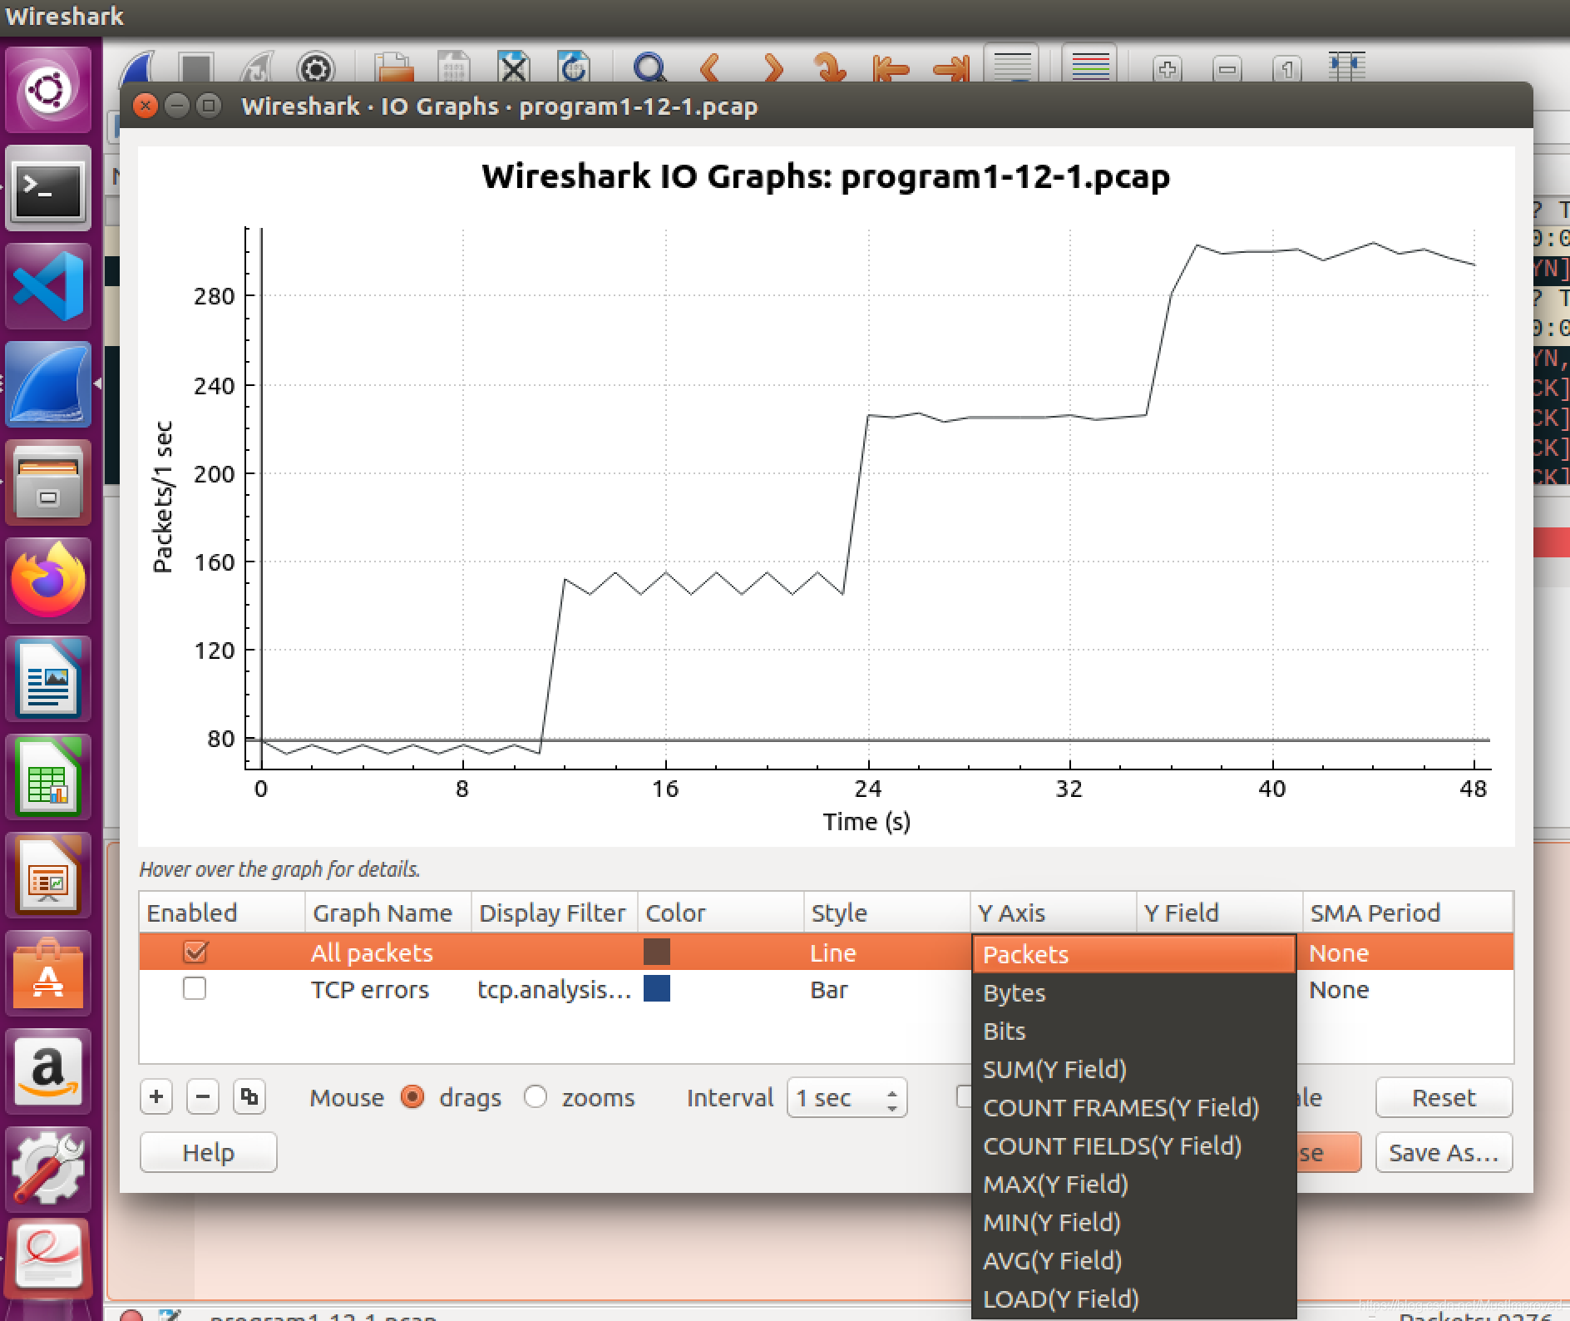
Task: Choose MAX(Y Field) option
Action: click(1133, 1184)
